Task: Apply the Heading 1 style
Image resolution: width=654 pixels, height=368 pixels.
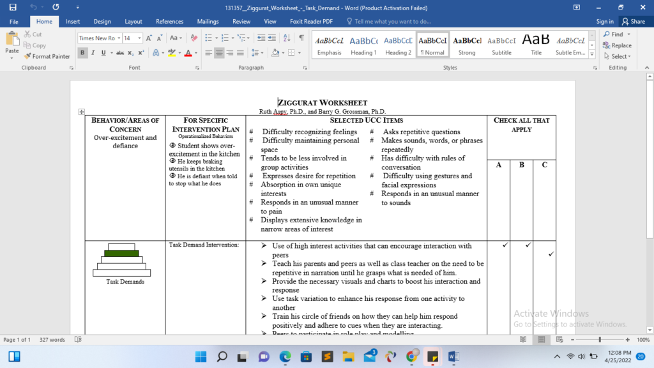Action: [x=363, y=45]
